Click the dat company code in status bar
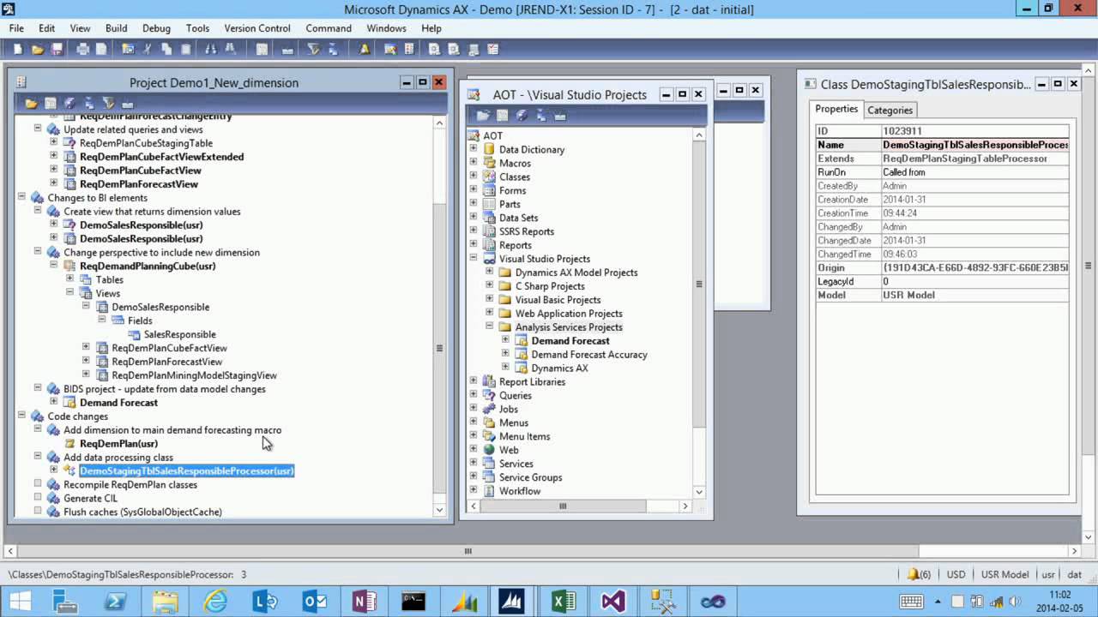The height and width of the screenshot is (617, 1098). [1075, 575]
